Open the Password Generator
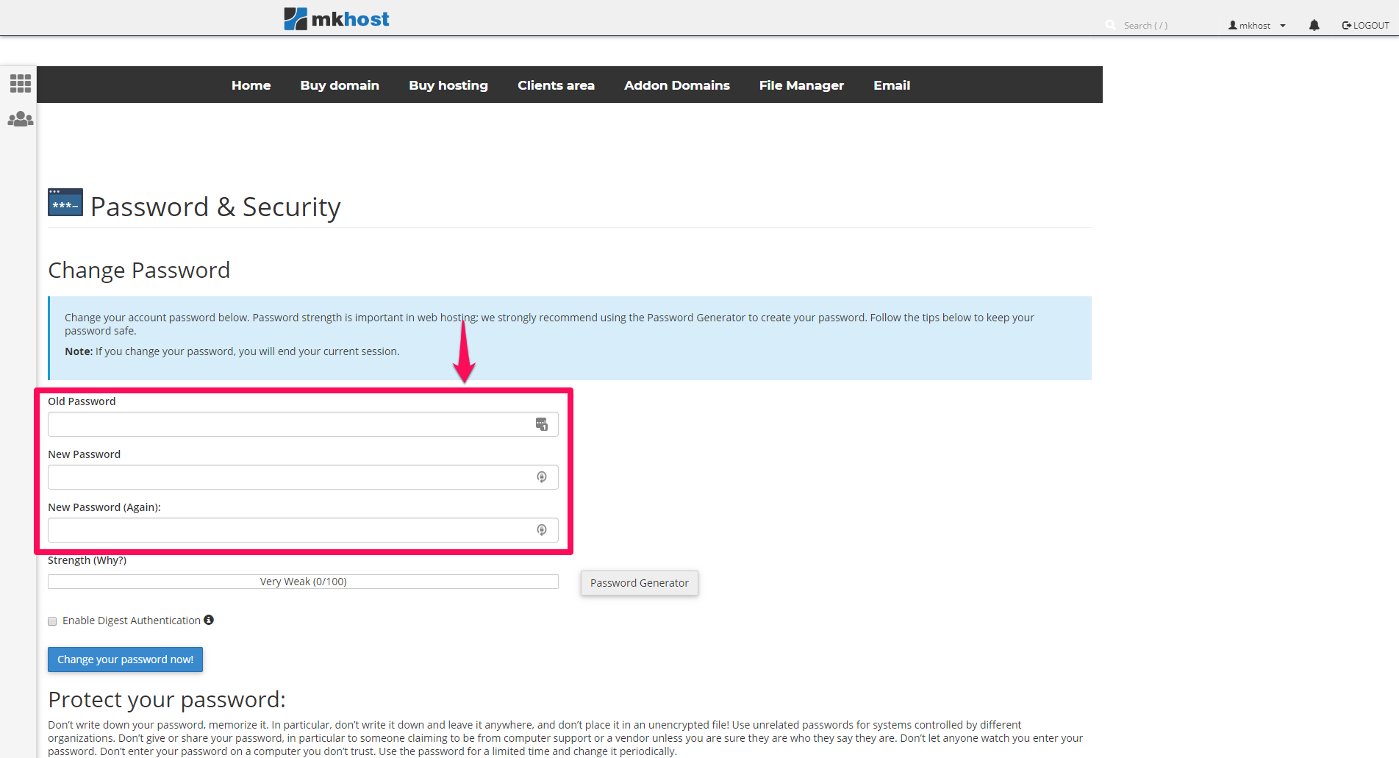The height and width of the screenshot is (758, 1399). click(639, 583)
